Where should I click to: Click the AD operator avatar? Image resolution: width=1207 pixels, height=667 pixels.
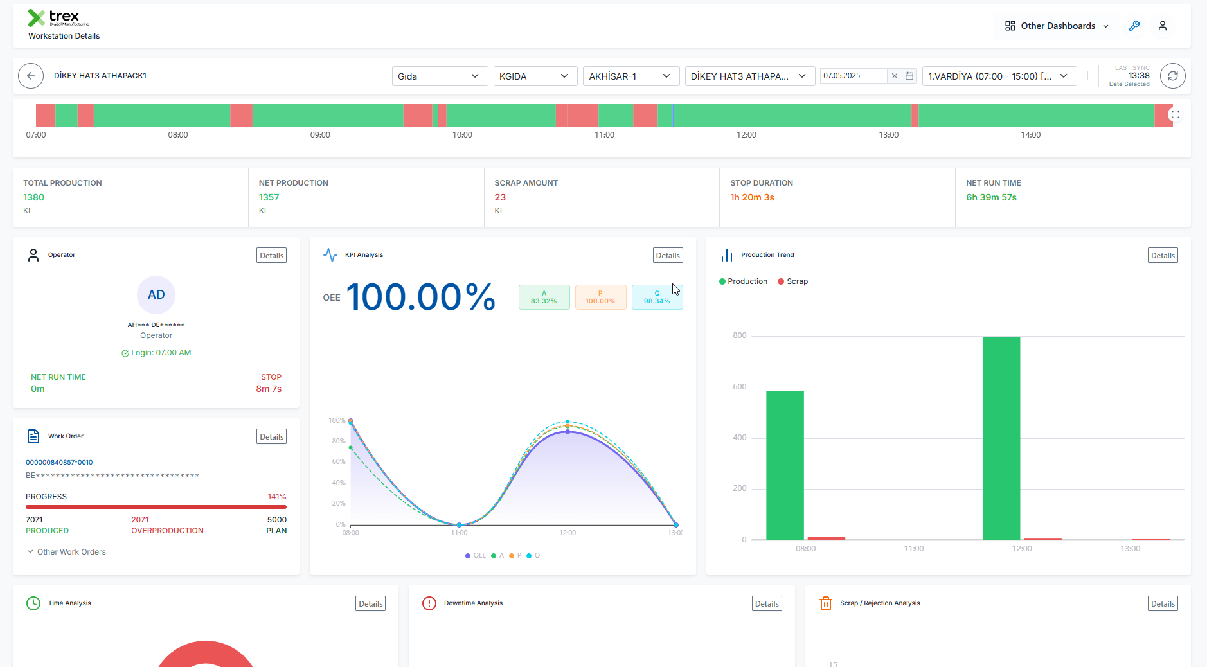(156, 295)
